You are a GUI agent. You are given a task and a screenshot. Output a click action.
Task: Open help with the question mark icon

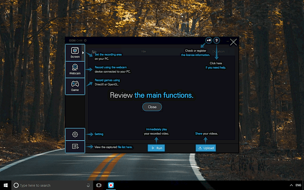pos(217,41)
